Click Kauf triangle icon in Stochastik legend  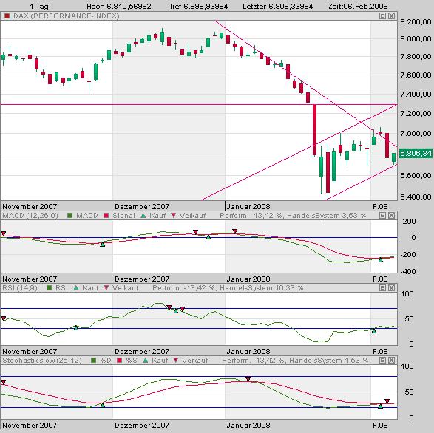point(146,361)
